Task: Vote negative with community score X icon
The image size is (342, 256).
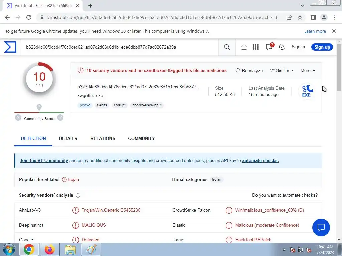Action: click(18, 118)
